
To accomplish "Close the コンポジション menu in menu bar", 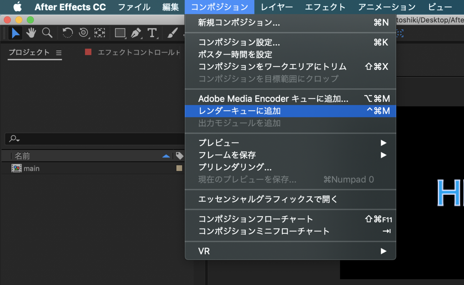I will click(220, 7).
